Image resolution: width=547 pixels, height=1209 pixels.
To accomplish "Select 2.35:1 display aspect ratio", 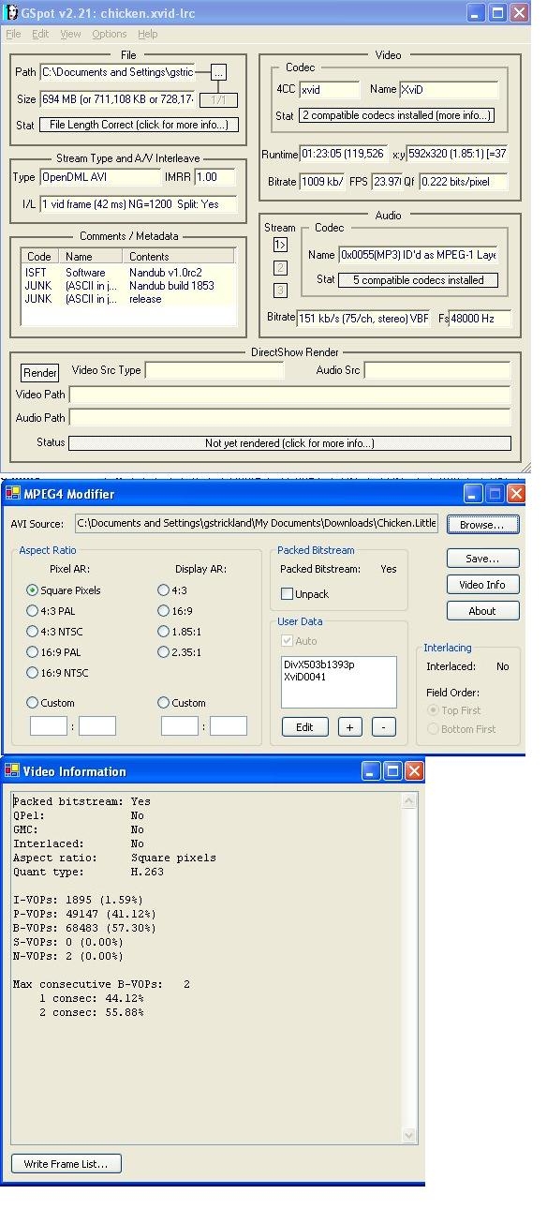I will tap(180, 652).
